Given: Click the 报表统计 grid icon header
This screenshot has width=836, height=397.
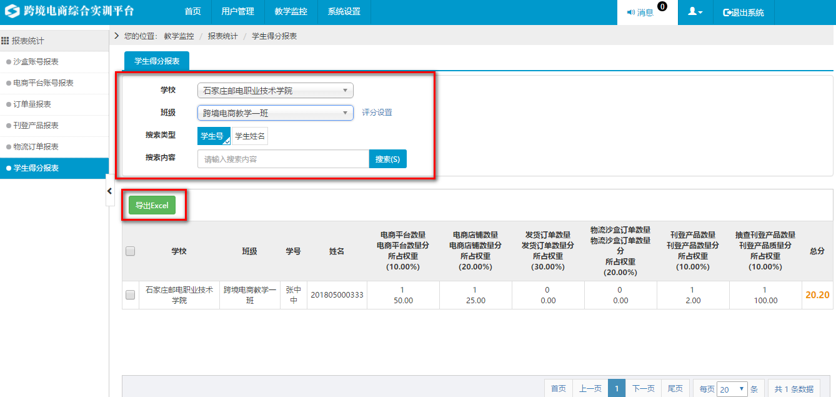Looking at the screenshot, I should (x=5, y=41).
